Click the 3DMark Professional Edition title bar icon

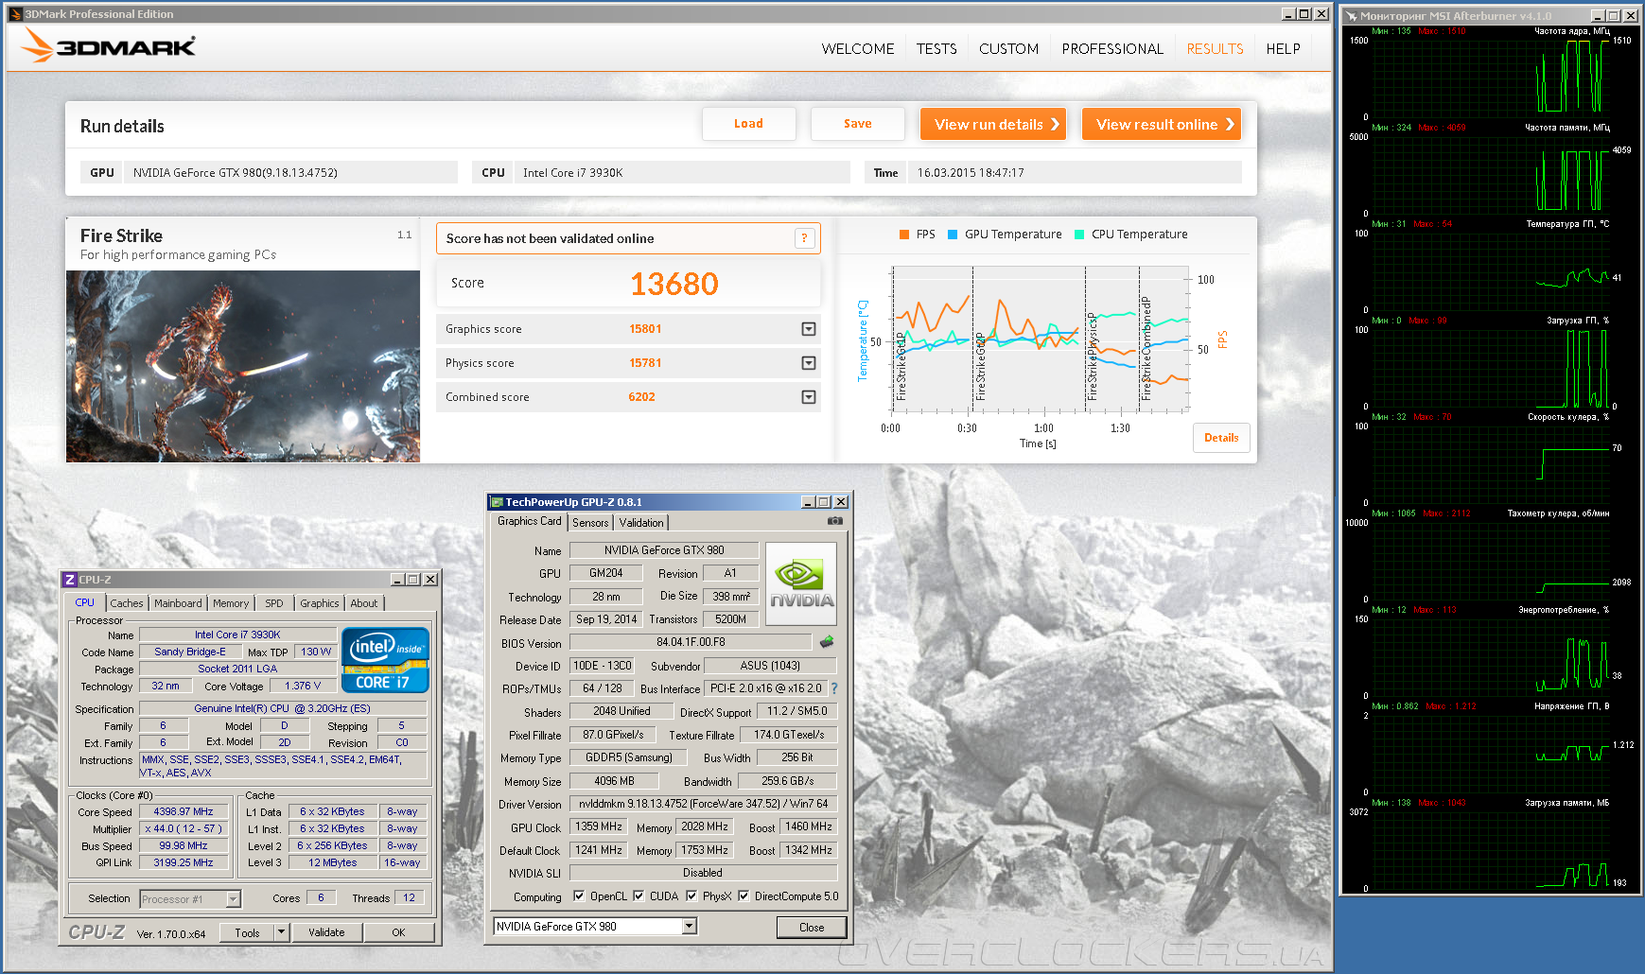tap(15, 14)
